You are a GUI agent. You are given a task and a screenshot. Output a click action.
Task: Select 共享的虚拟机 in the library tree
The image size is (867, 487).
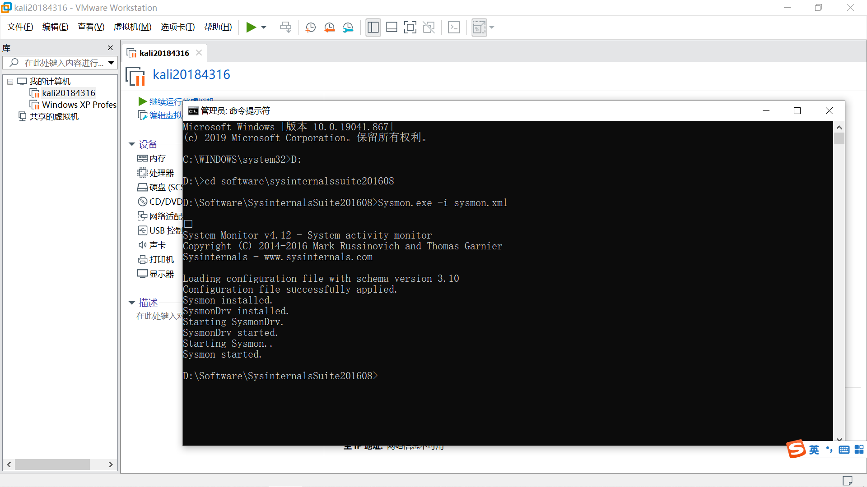54,116
